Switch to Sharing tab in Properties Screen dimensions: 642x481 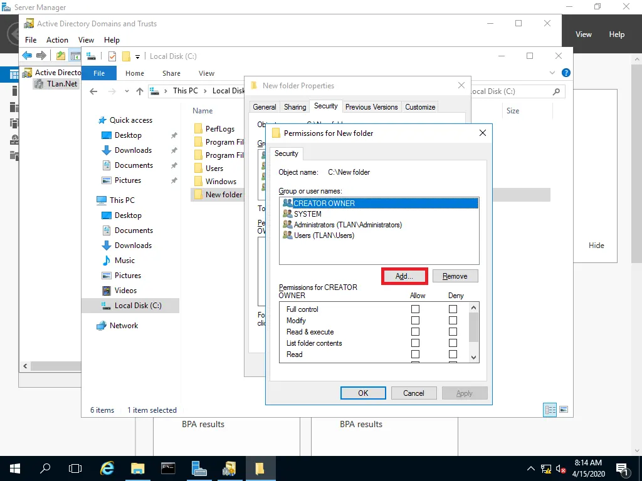coord(295,106)
